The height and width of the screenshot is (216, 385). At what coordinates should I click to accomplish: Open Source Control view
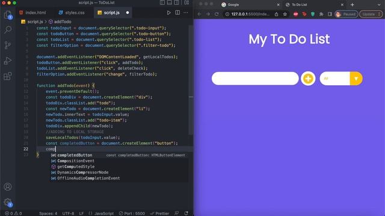(x=8, y=46)
